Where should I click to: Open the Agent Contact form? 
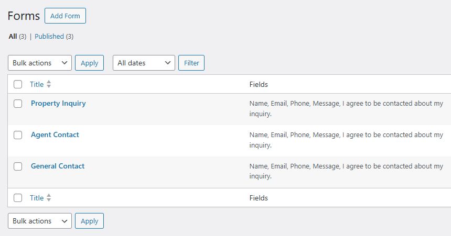coord(55,134)
